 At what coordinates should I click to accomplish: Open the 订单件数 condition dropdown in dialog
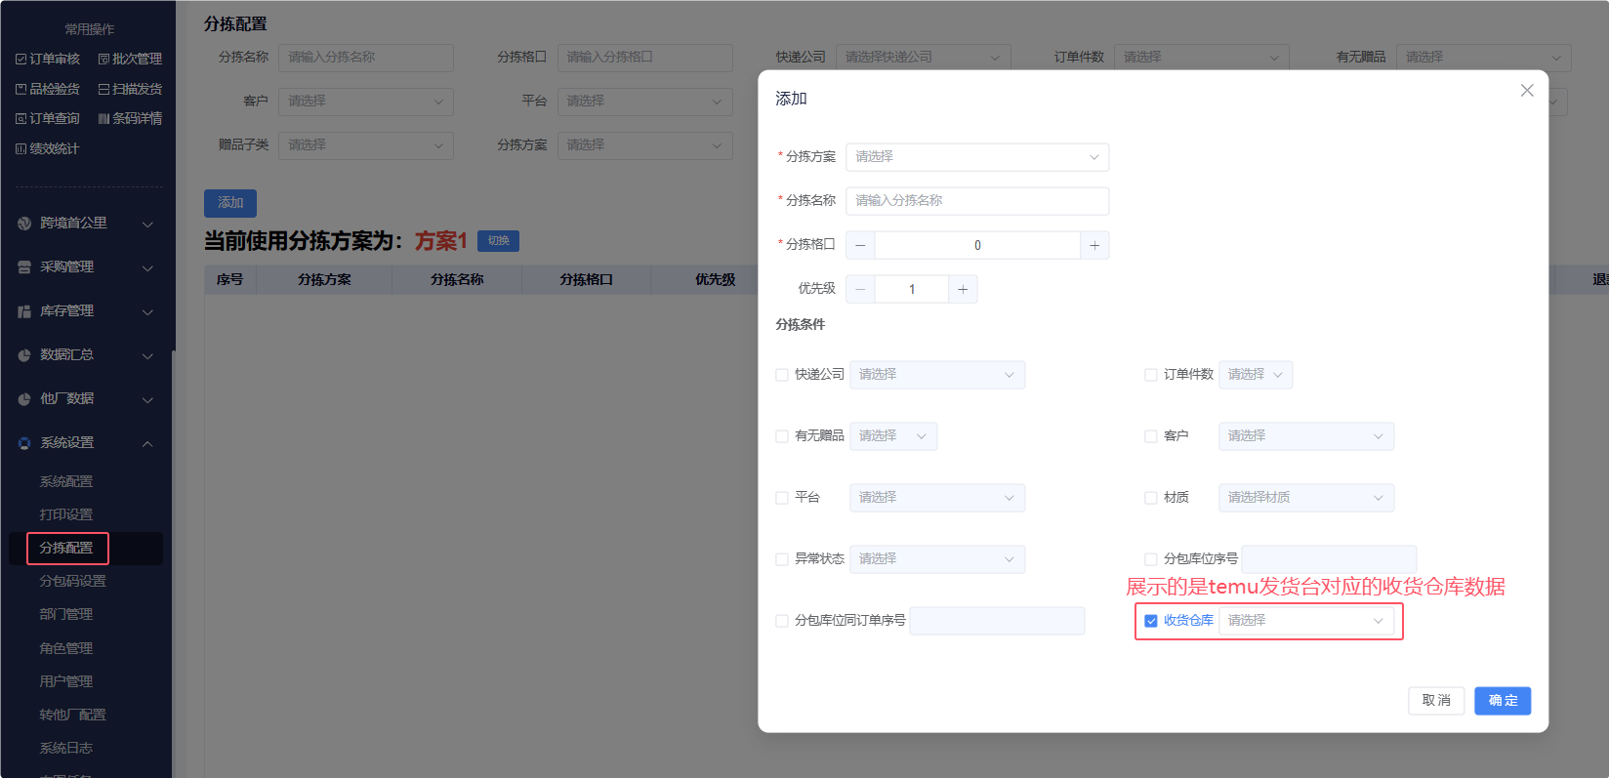point(1256,375)
